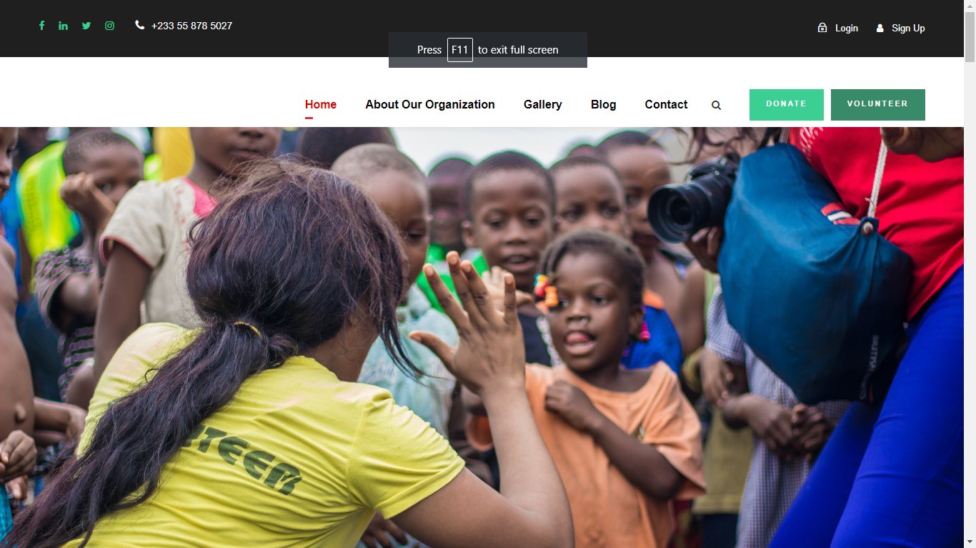The height and width of the screenshot is (548, 976).
Task: Call the number +233 55 878 5027
Action: [x=191, y=26]
